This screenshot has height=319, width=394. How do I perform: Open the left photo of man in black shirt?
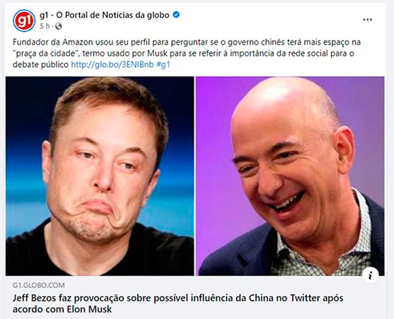click(x=100, y=176)
